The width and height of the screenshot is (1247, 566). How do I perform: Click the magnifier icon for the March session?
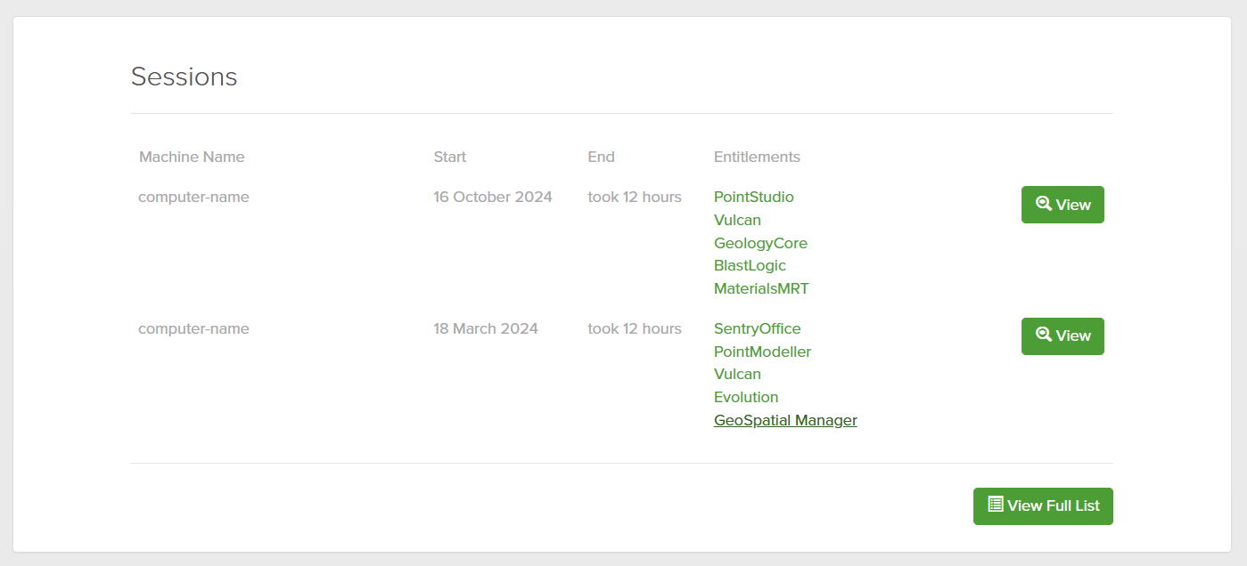tap(1044, 335)
